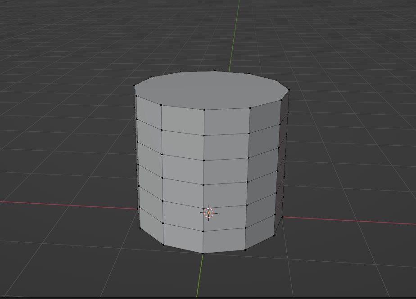
Task: Select bottom-row side face right of center edge
Action: [x=224, y=240]
